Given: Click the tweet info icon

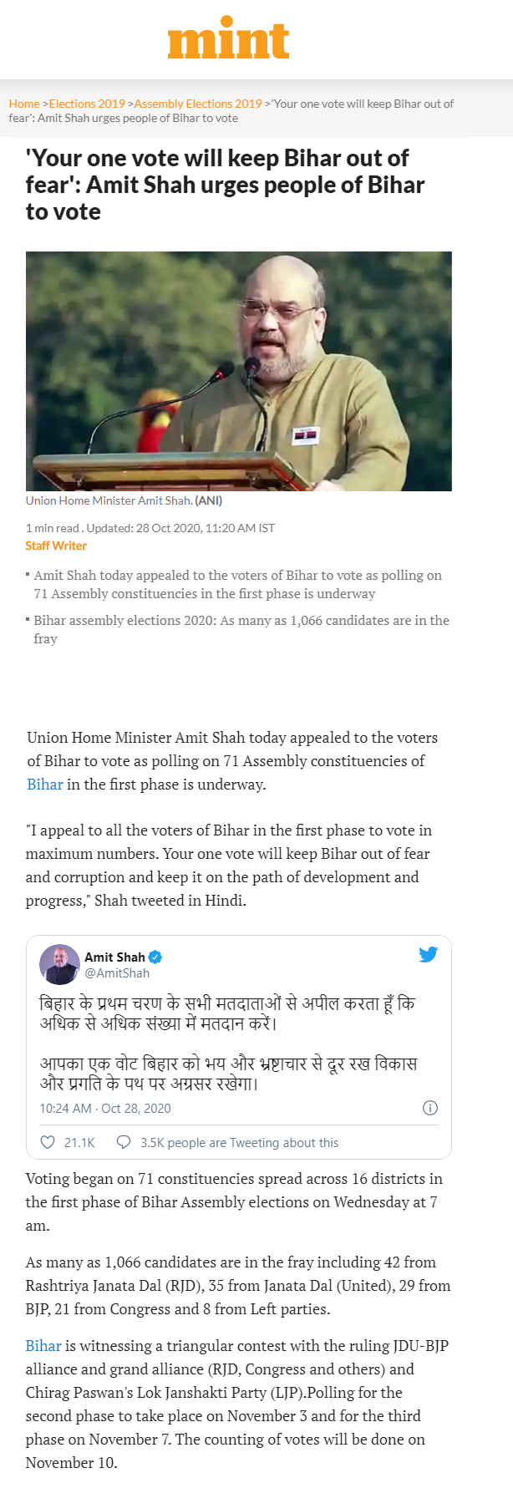Looking at the screenshot, I should pos(430,1109).
